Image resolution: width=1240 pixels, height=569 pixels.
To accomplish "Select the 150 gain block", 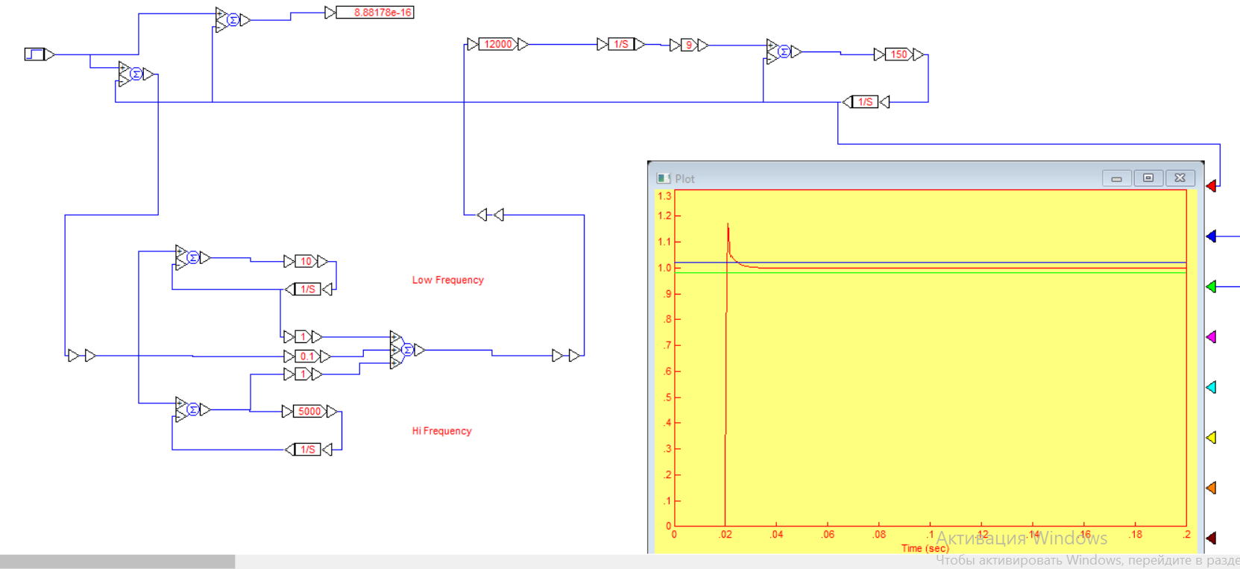I will 898,54.
